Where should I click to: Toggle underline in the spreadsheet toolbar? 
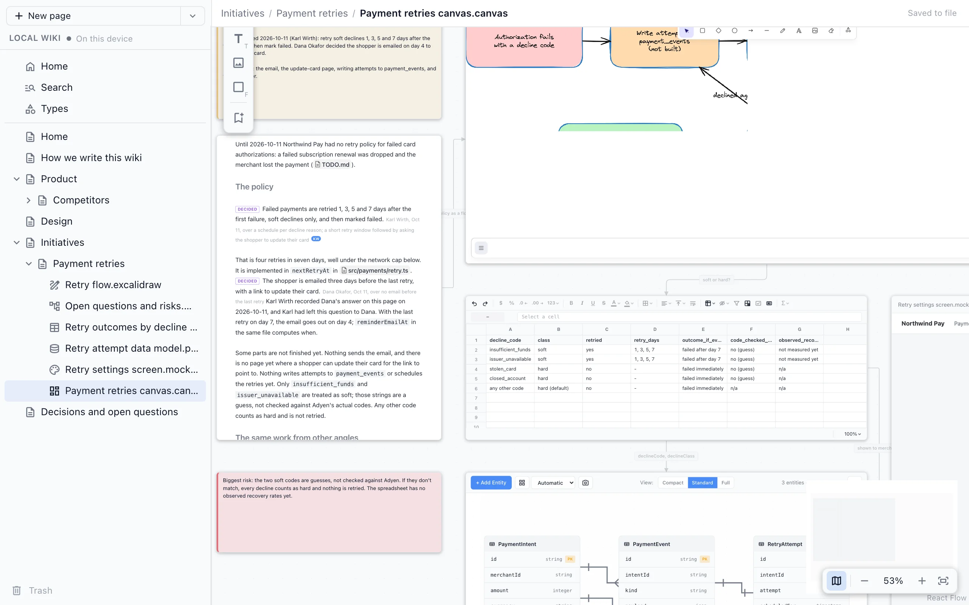[x=593, y=303]
